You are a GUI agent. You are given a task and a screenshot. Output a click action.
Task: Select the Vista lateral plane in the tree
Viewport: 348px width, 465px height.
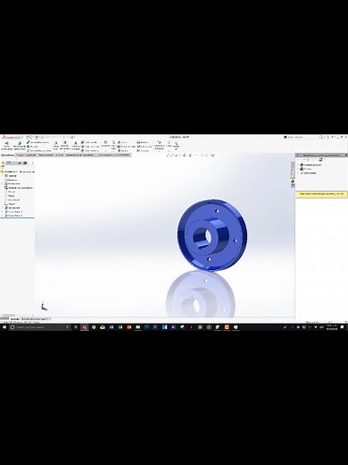point(12,199)
